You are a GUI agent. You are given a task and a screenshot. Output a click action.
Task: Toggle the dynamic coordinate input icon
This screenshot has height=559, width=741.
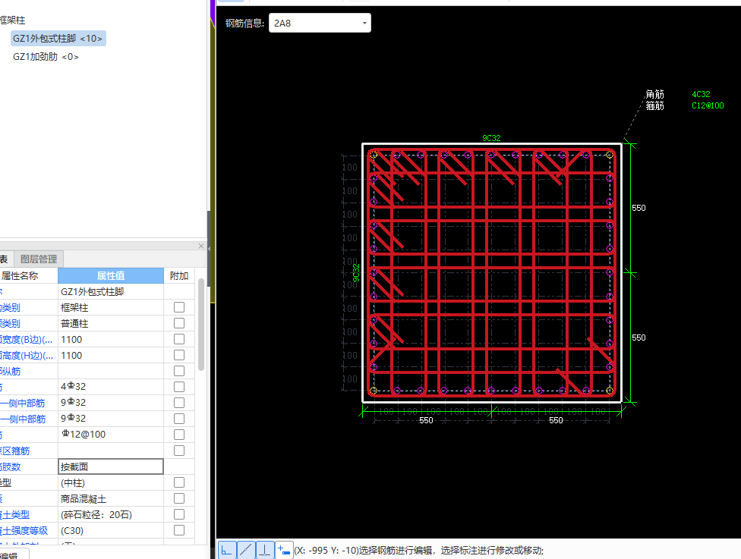click(x=284, y=551)
